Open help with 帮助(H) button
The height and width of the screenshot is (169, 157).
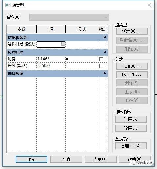[x=135, y=159]
